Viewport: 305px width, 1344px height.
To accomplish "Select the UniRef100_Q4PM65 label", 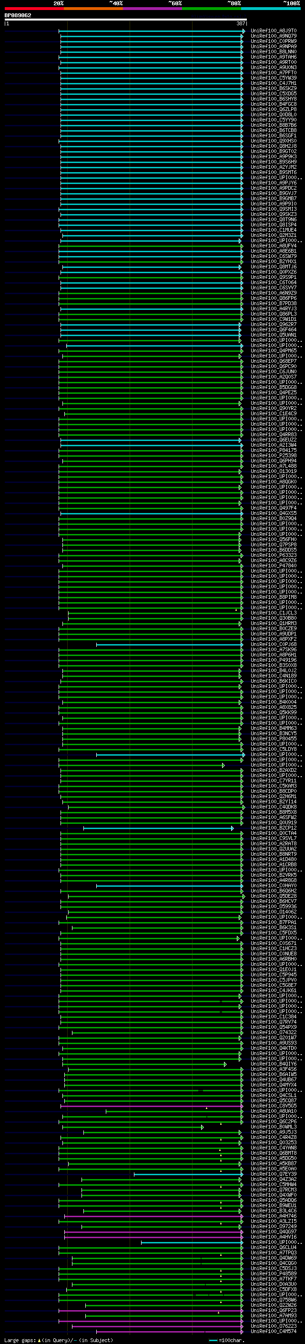I will pos(274,350).
